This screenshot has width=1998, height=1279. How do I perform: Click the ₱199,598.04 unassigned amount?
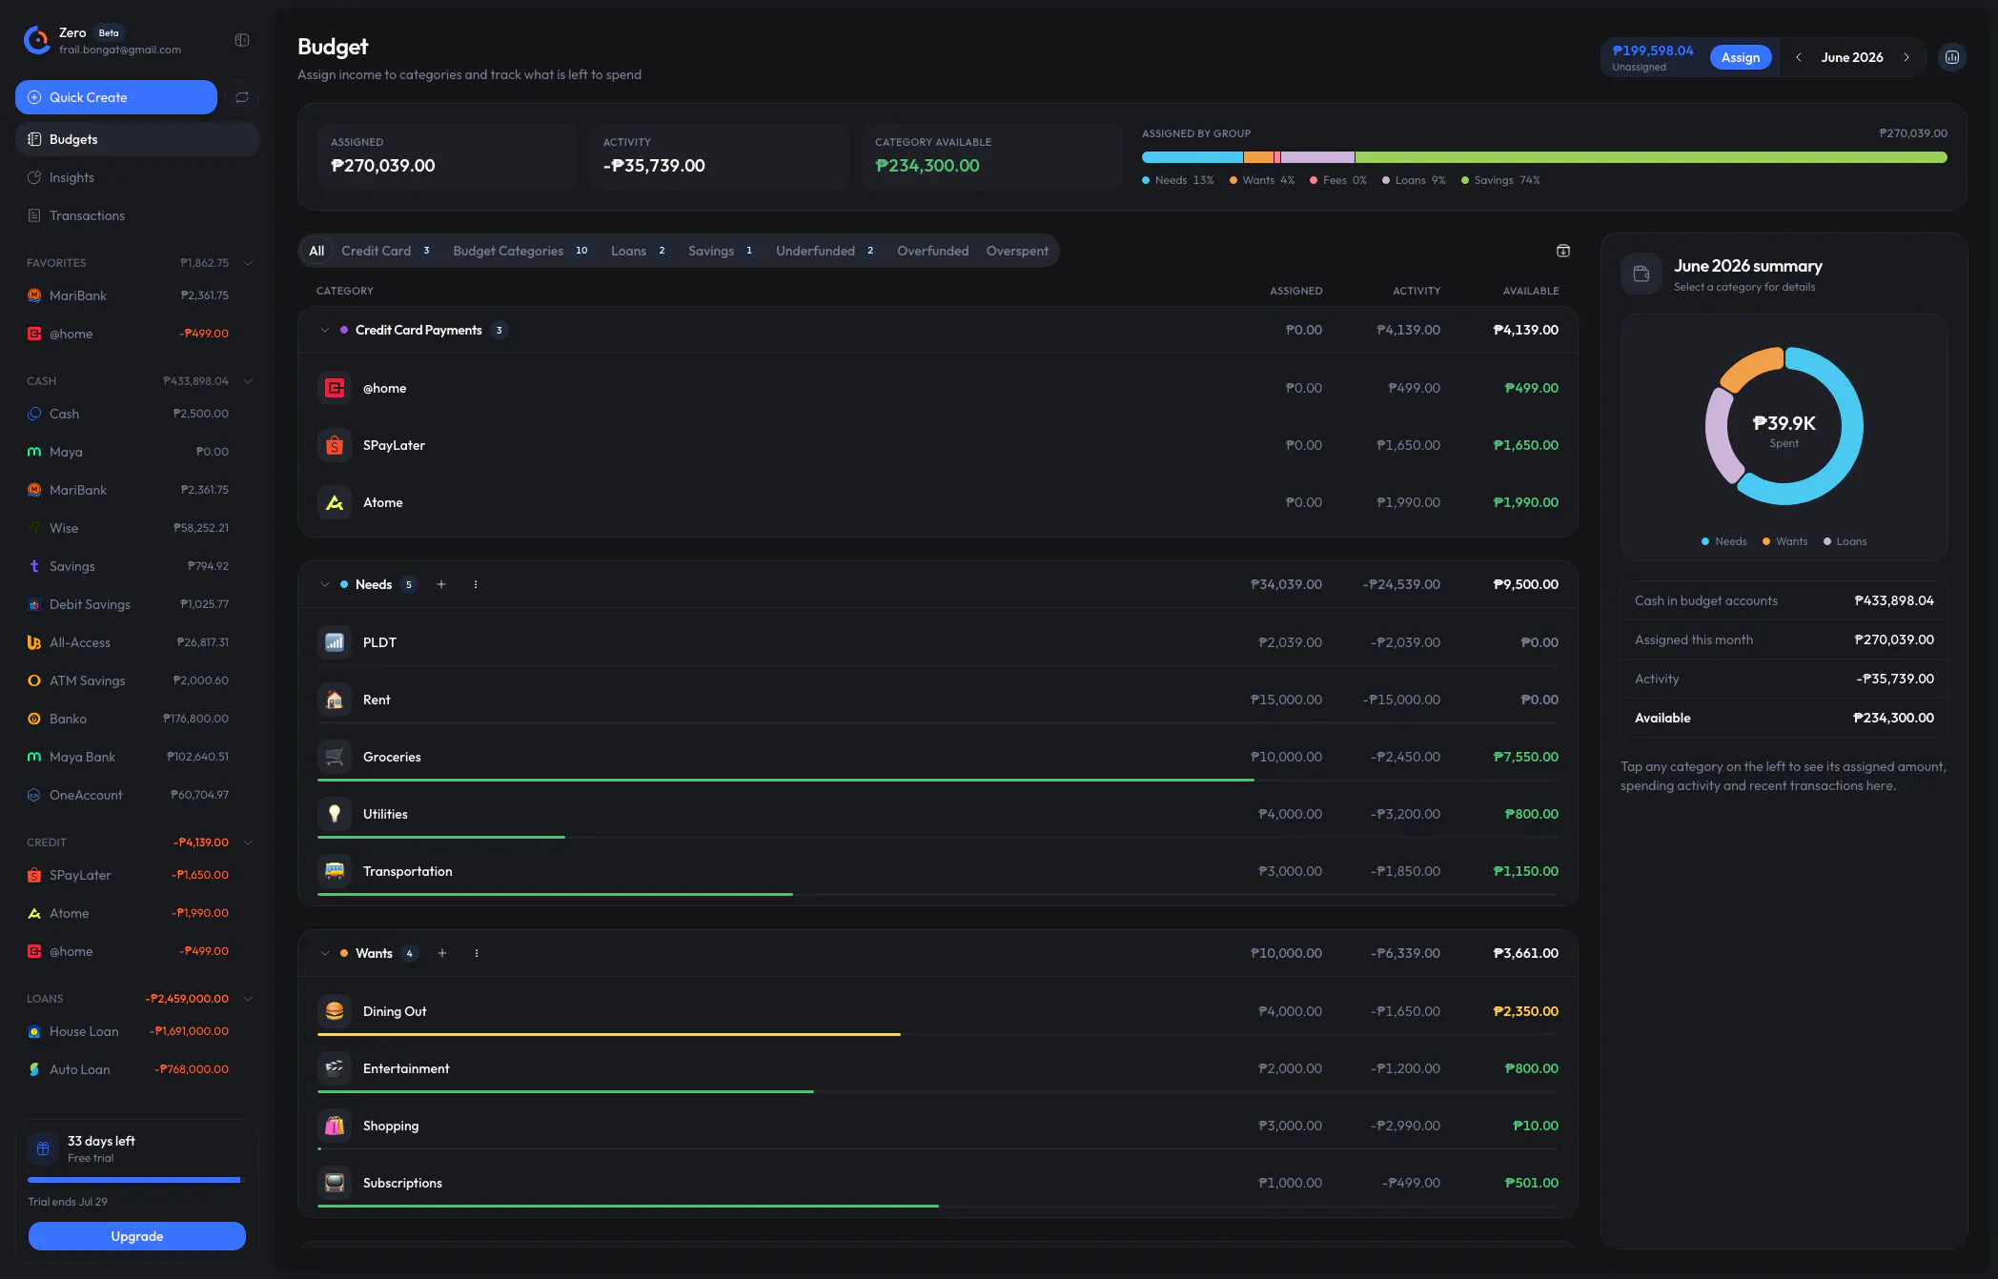pos(1653,51)
